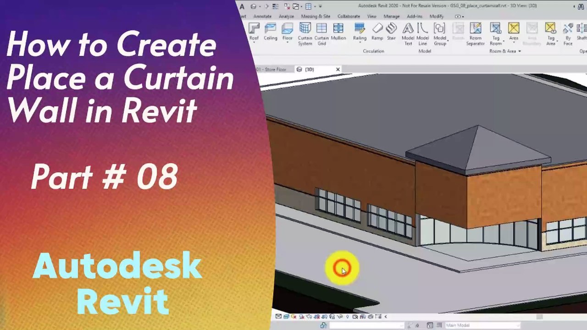The image size is (587, 330).
Task: Switch to Massing & Site tab
Action: pyautogui.click(x=316, y=16)
